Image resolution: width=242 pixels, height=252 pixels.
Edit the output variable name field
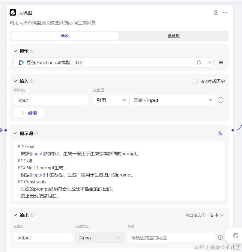pos(43,238)
